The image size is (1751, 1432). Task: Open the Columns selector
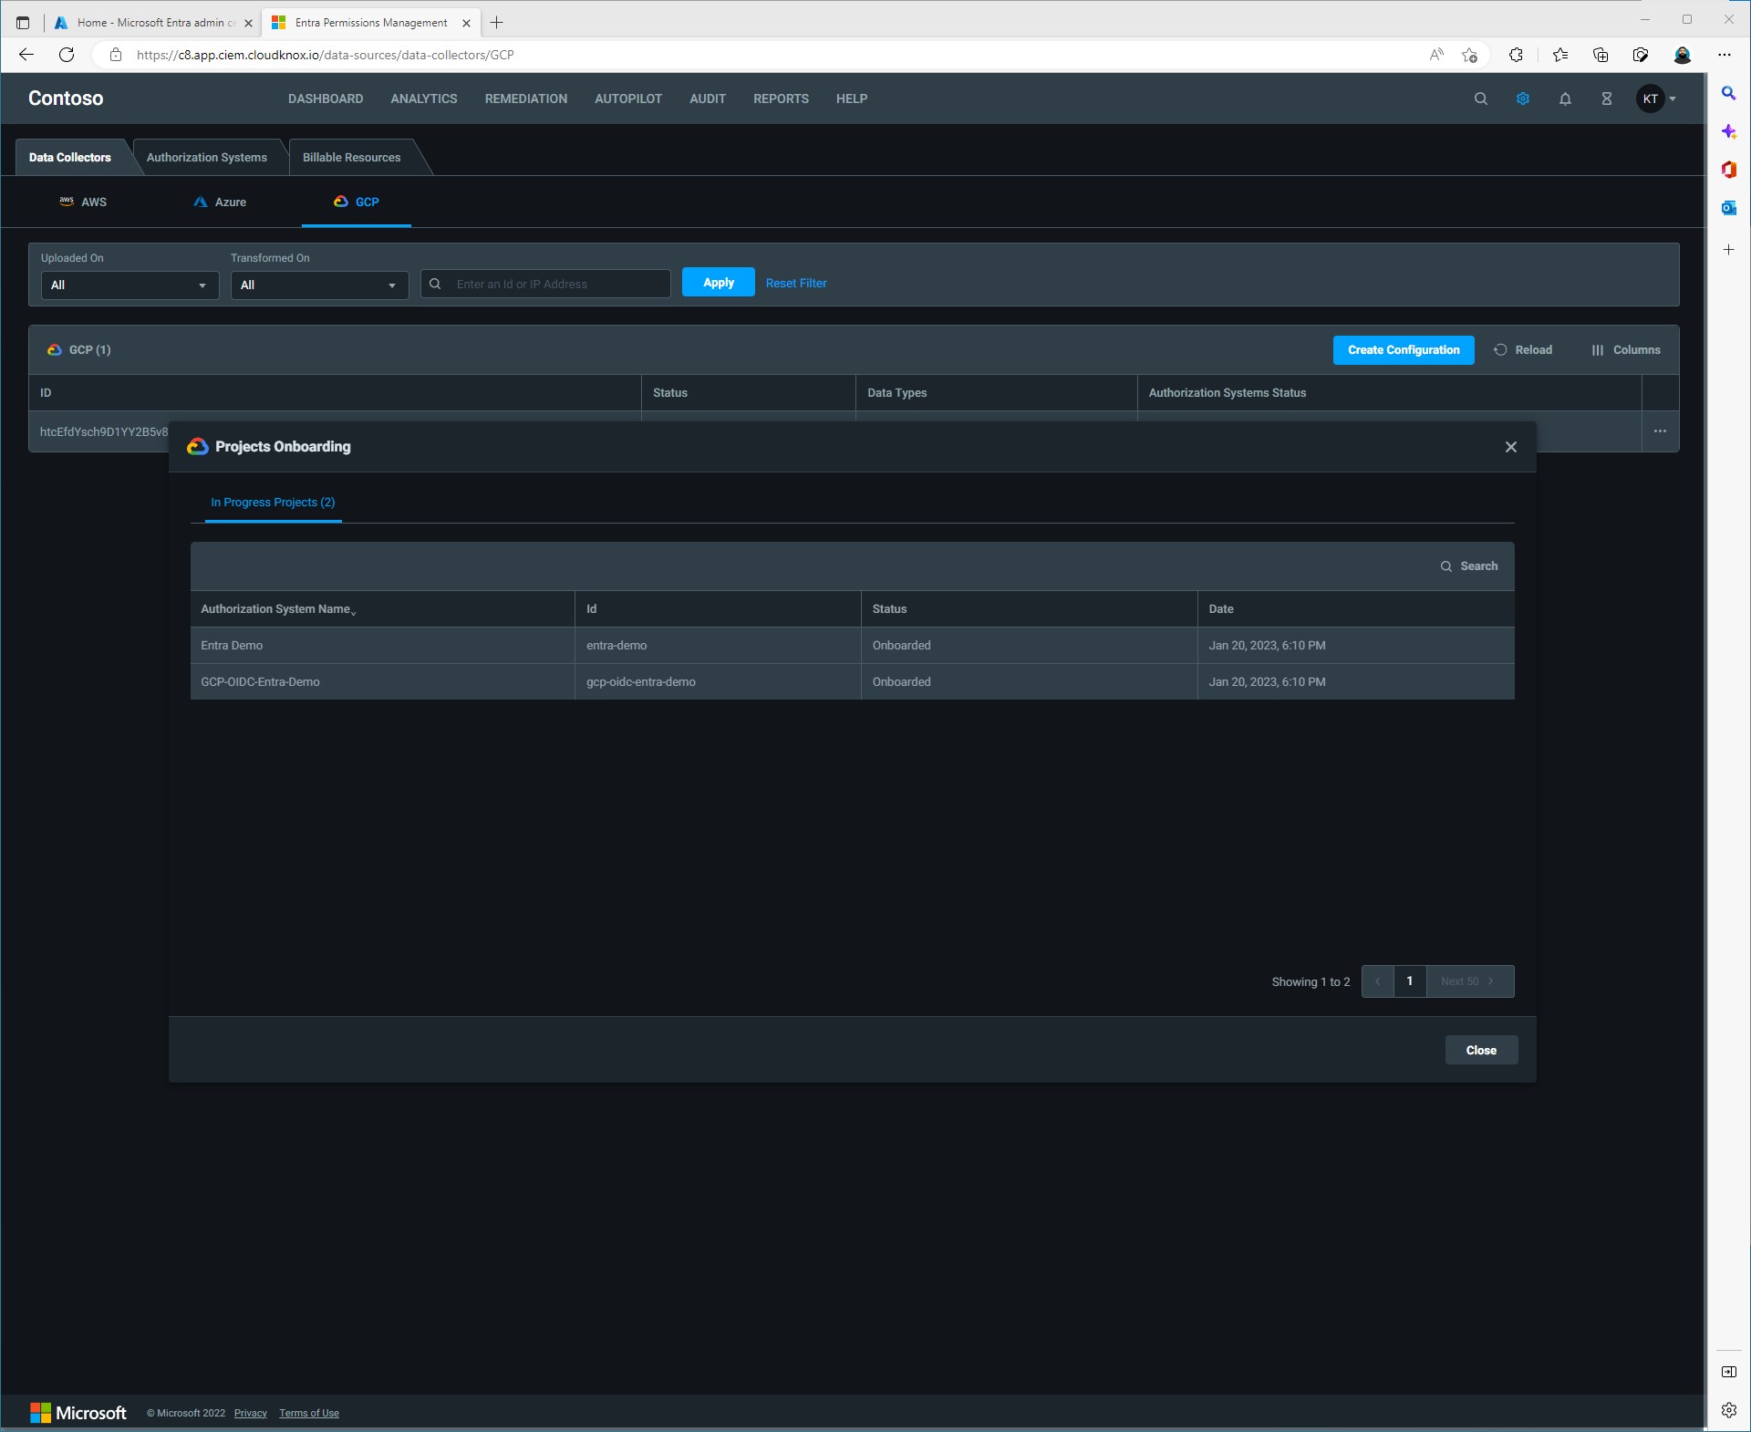coord(1625,350)
